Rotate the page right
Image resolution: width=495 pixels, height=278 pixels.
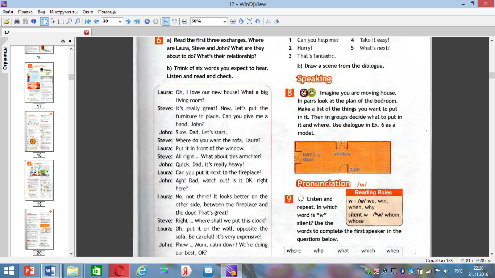tap(277, 21)
